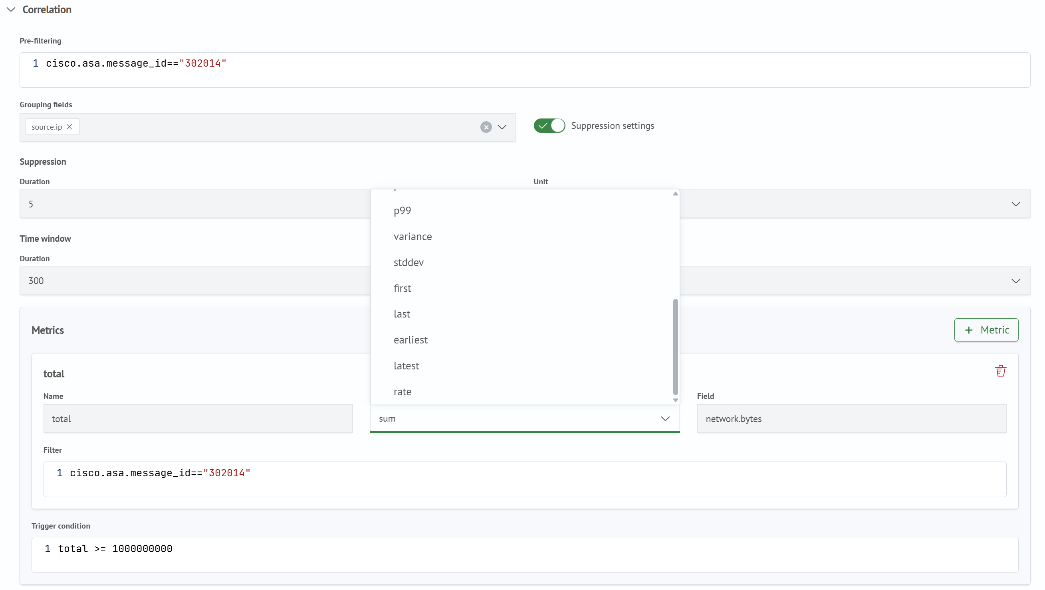This screenshot has height=590, width=1045.
Task: Click the dropdown list scrollbar thumb
Action: tap(676, 347)
